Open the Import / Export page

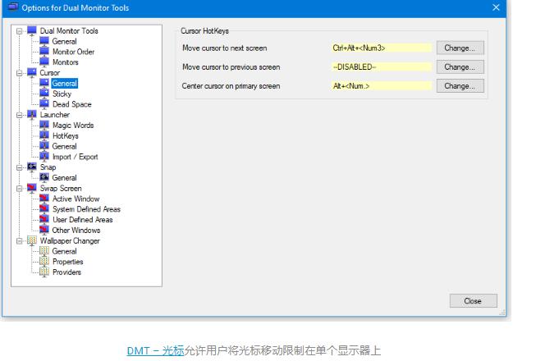click(76, 157)
